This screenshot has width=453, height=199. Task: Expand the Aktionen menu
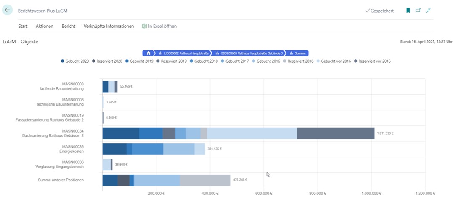45,26
